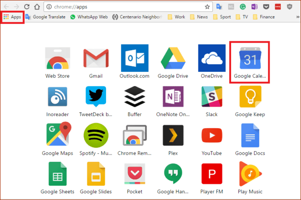Open Google Keep app

coord(250,101)
